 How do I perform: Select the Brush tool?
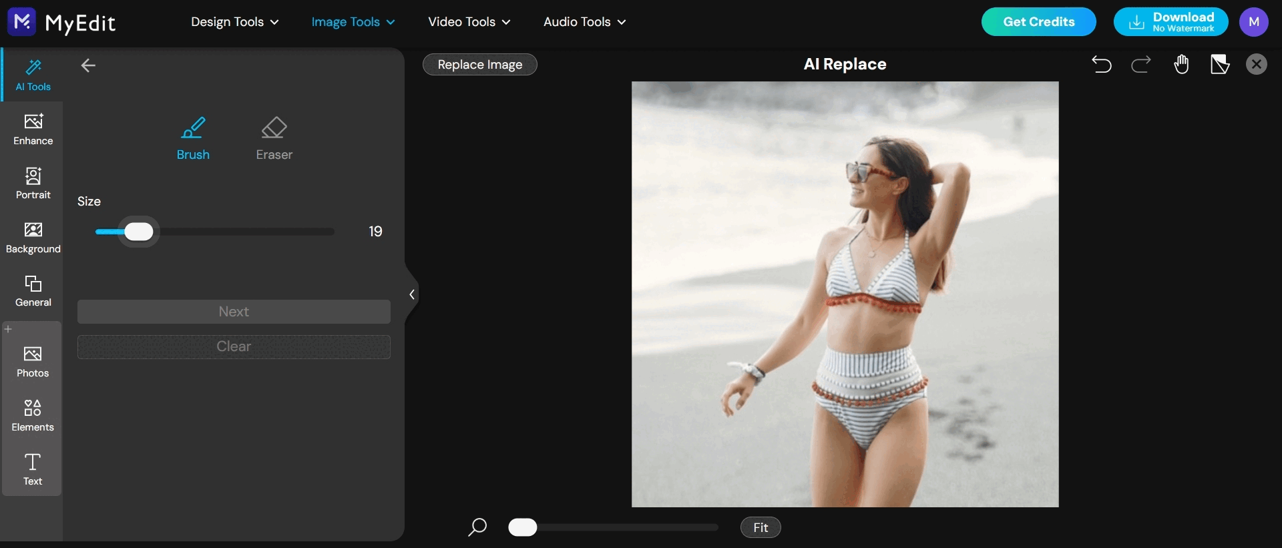coord(193,138)
